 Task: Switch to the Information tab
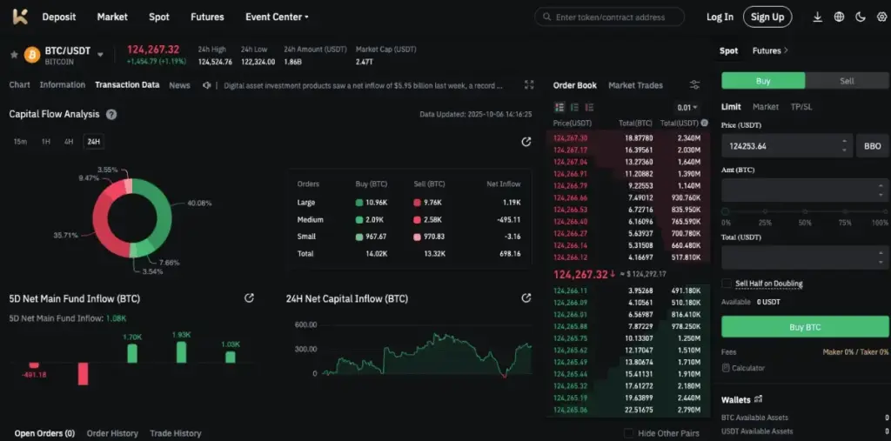coord(63,84)
